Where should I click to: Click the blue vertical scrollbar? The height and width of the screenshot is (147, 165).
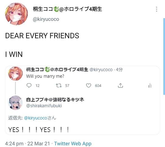point(164,56)
